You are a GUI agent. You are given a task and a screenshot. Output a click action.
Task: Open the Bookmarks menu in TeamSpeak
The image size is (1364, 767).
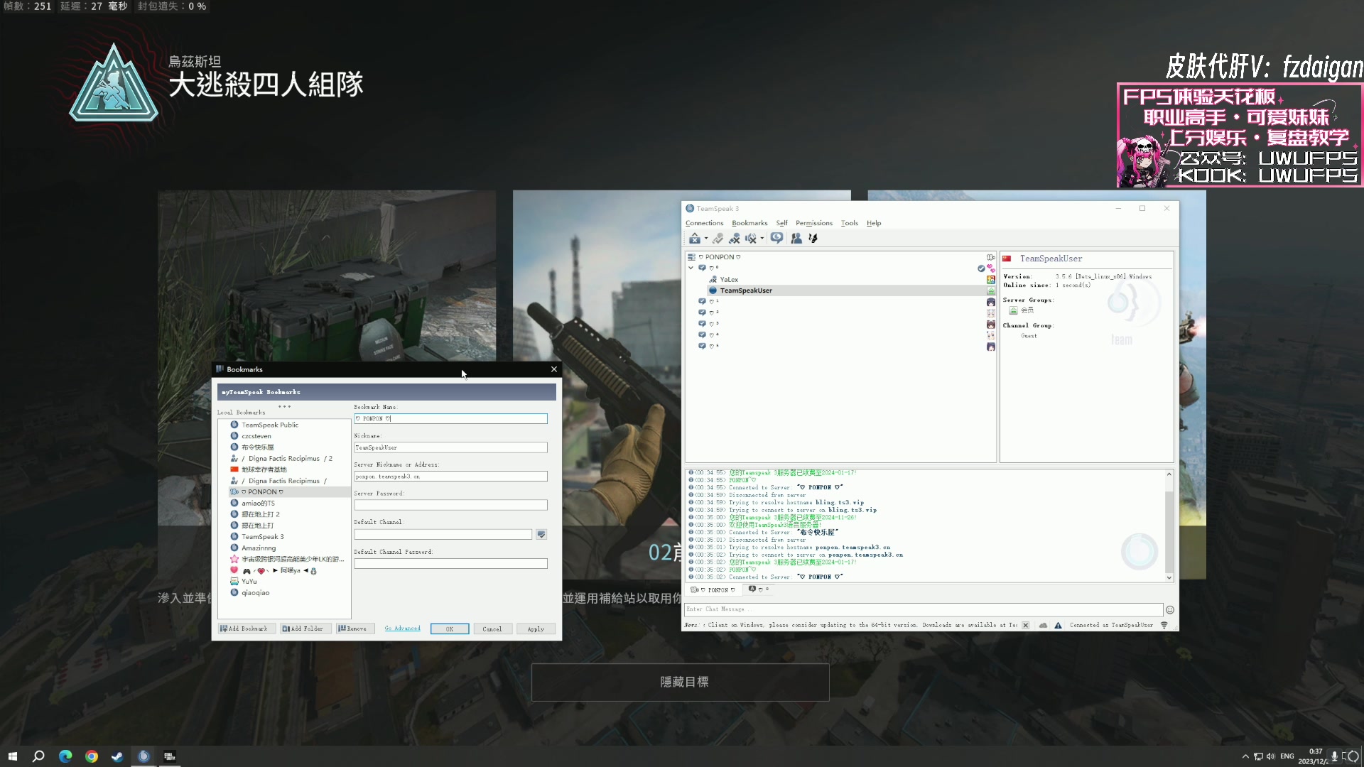click(749, 223)
